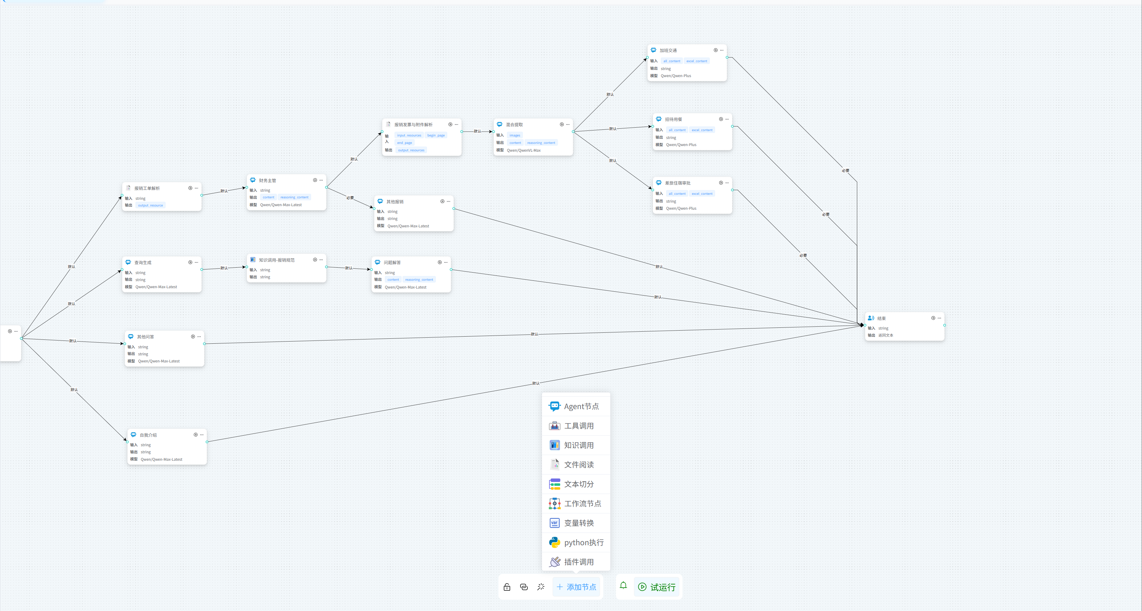1142x611 pixels.
Task: Click the play icon on 结束 node
Action: [x=933, y=318]
